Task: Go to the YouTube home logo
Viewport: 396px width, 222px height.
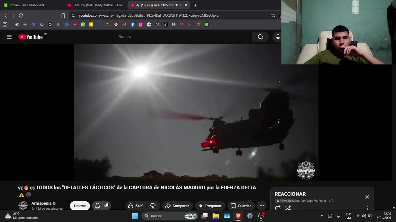Action: coord(31,37)
